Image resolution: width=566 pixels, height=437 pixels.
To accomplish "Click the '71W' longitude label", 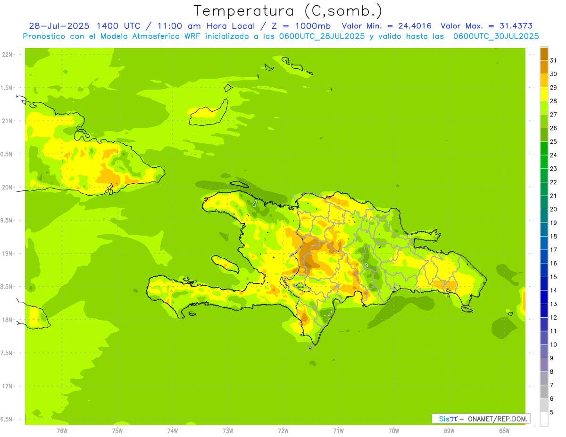I will pyautogui.click(x=338, y=430).
